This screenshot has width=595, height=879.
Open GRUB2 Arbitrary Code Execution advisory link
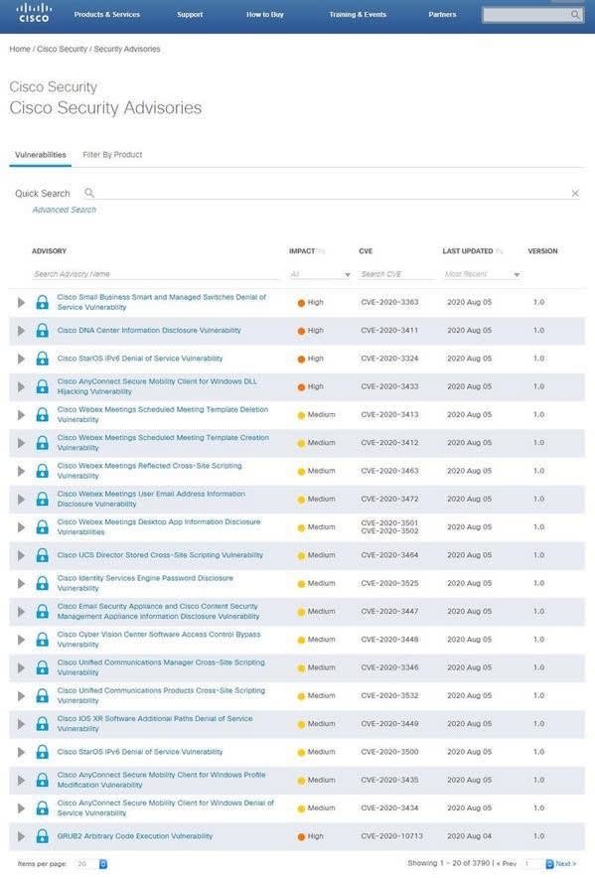134,836
